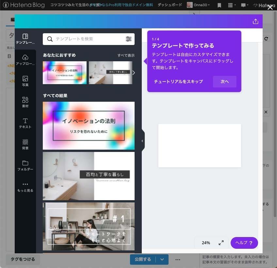
Task: Click タグをつける tag button
Action: pyautogui.click(x=23, y=259)
